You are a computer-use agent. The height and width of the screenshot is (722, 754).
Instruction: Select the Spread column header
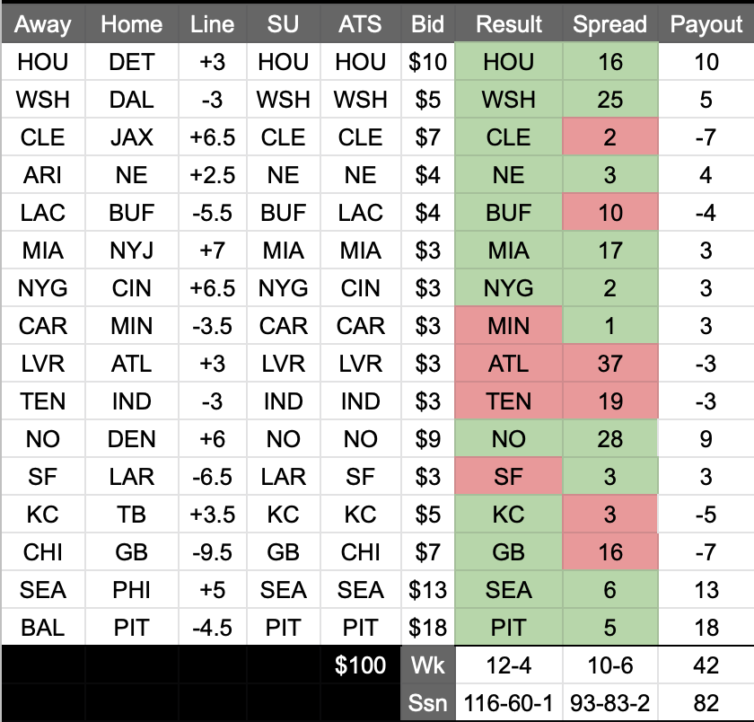pos(610,24)
